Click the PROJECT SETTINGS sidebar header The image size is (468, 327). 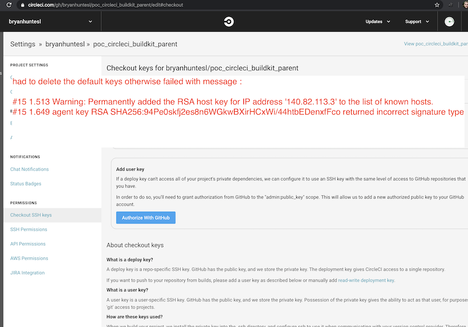coord(29,65)
